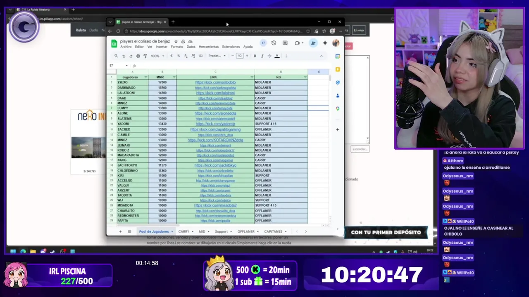Open the all sheets list icon
The image size is (529, 297).
129,231
